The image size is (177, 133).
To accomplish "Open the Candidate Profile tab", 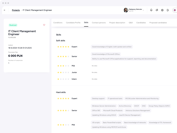I will click(73, 23).
